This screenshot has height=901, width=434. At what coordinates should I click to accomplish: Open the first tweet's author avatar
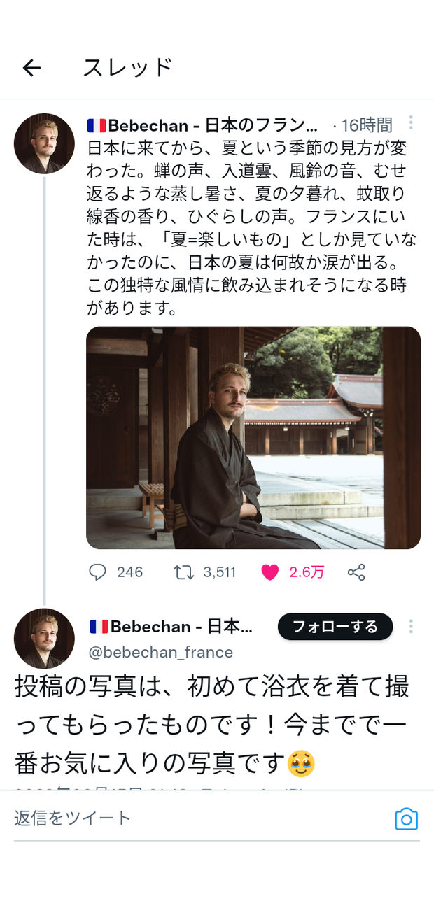pyautogui.click(x=44, y=143)
